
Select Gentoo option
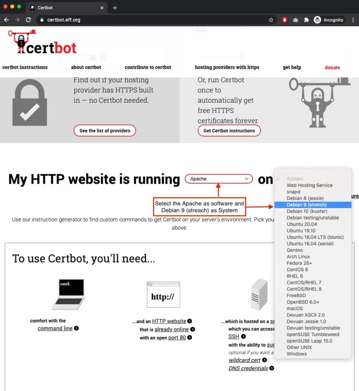coord(313,250)
